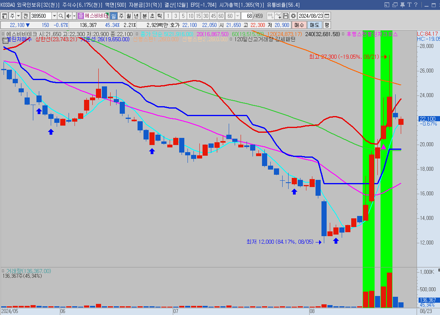
Task: Click the stock code input field 389500
Action: pos(41,16)
